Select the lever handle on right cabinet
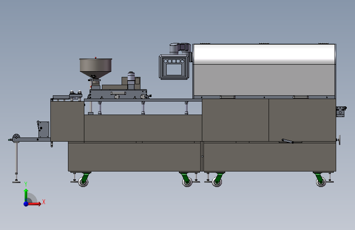Viewport: 355px width, 230px height. 288,141
